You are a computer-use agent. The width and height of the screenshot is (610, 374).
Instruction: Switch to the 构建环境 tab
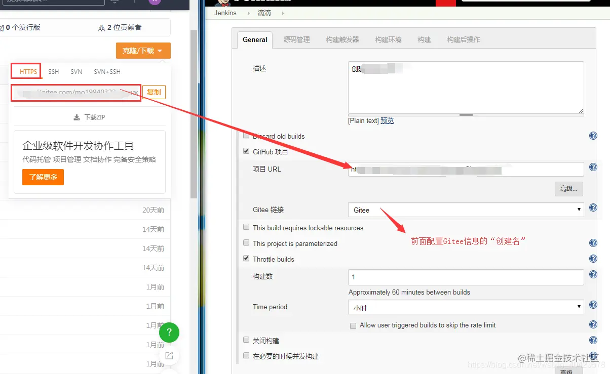pyautogui.click(x=388, y=39)
